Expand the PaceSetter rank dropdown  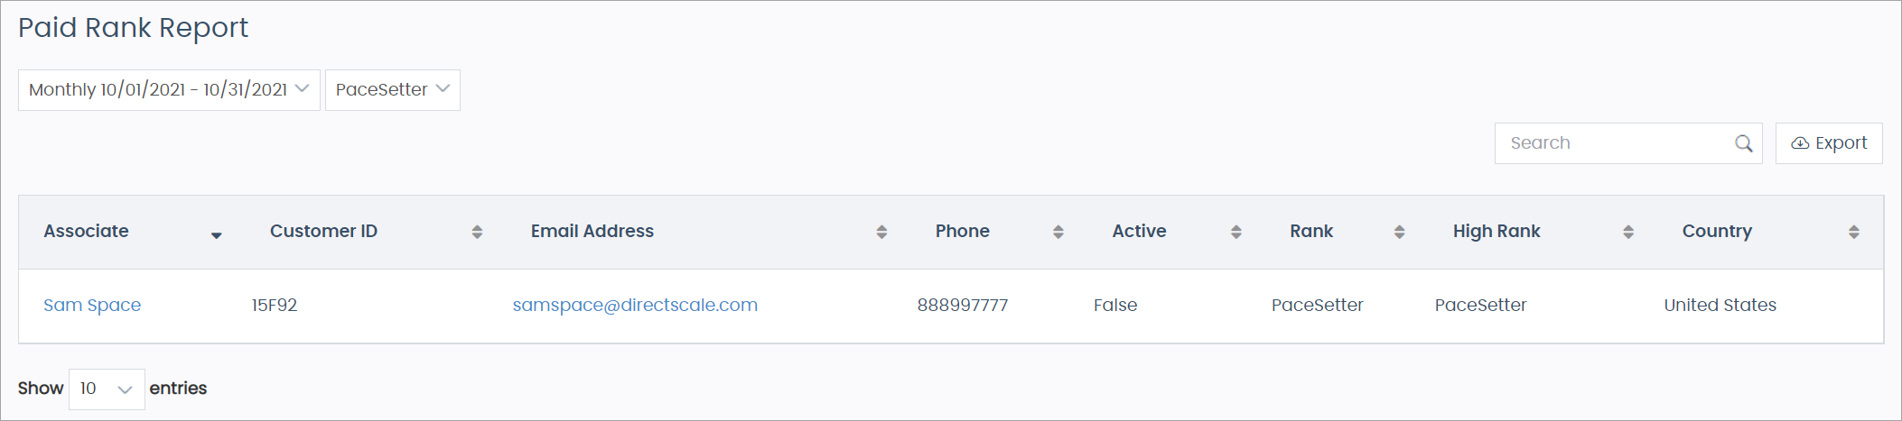[x=392, y=90]
